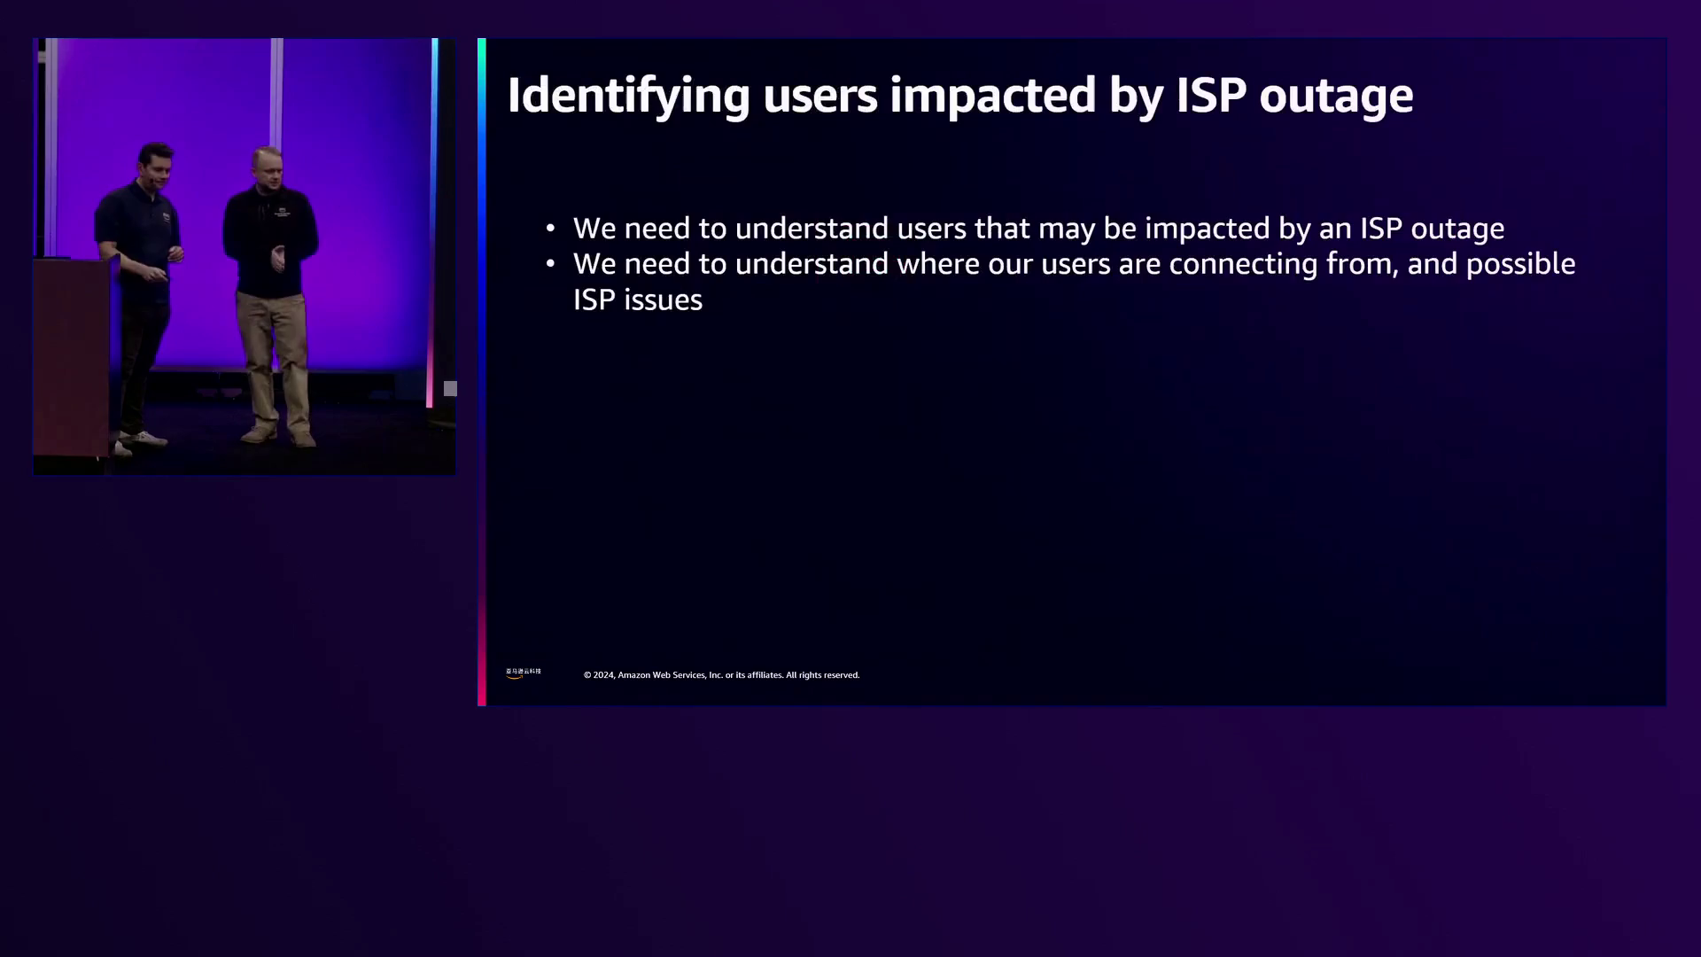Click the first bullet point marker

[550, 229]
